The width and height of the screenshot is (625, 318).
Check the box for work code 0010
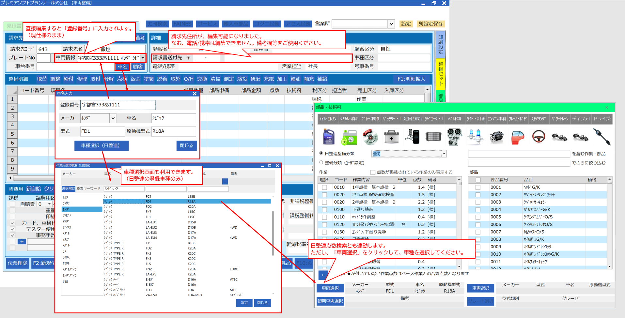pos(324,188)
